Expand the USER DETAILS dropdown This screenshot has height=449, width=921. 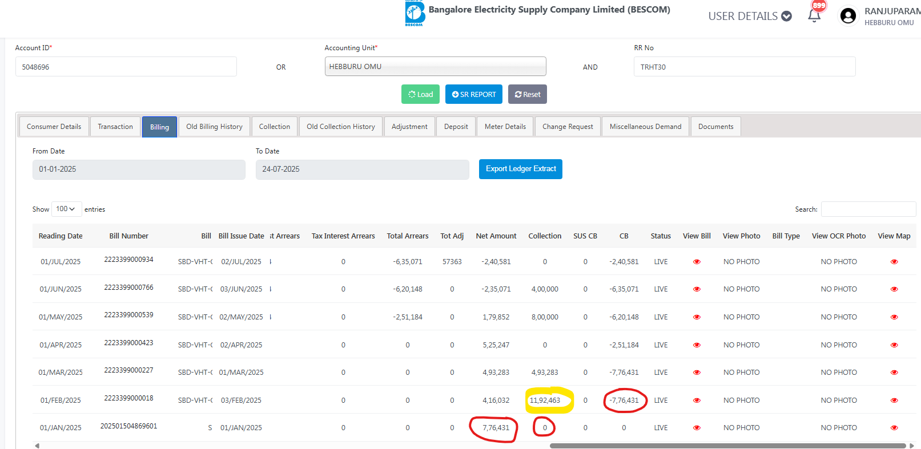750,16
